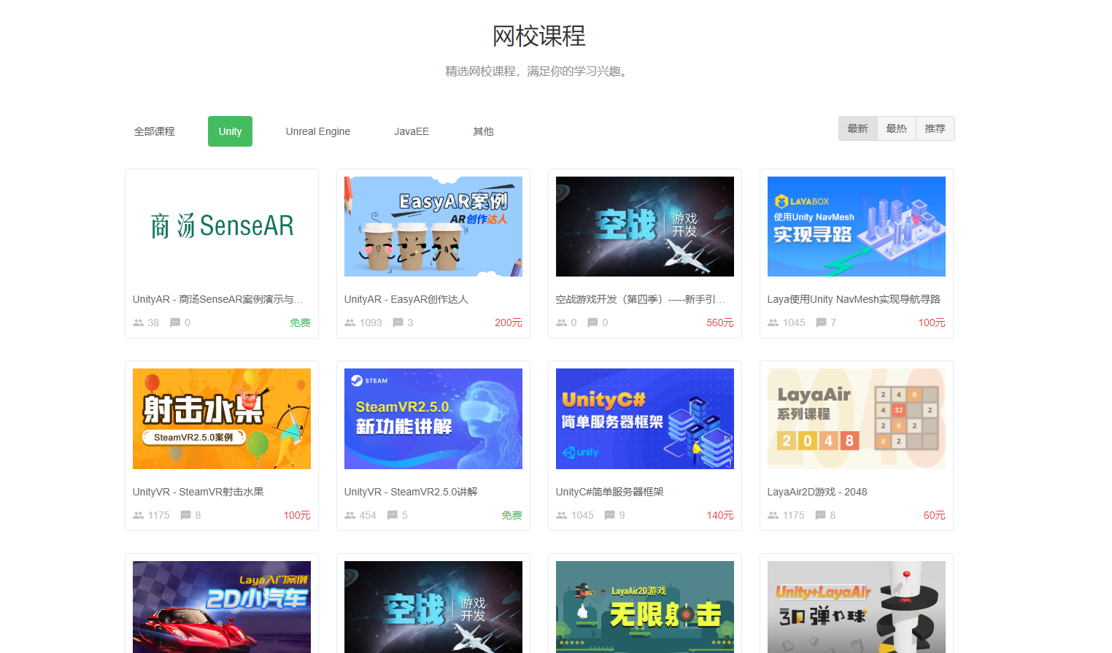Open the 无限射击 LayaAir2D thumbnail

click(x=645, y=607)
